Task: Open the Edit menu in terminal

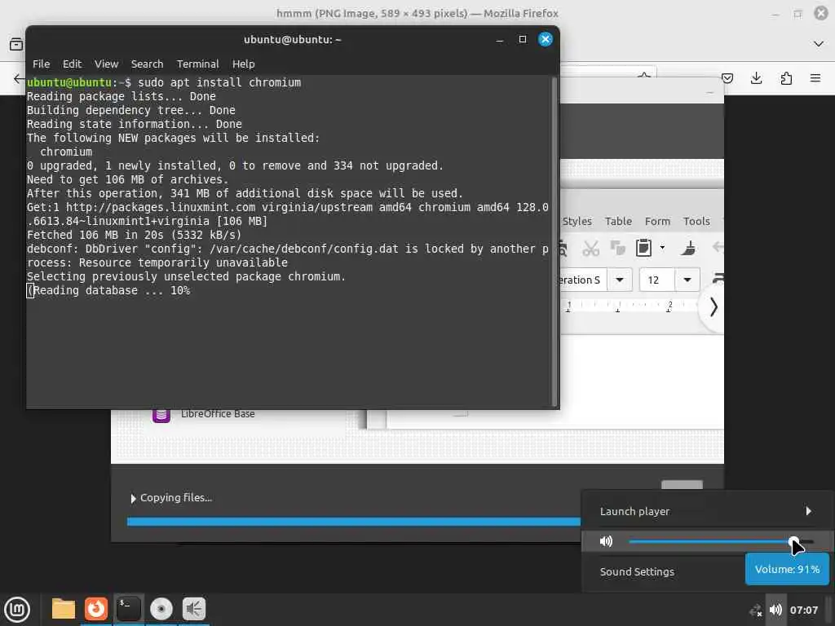Action: tap(72, 64)
